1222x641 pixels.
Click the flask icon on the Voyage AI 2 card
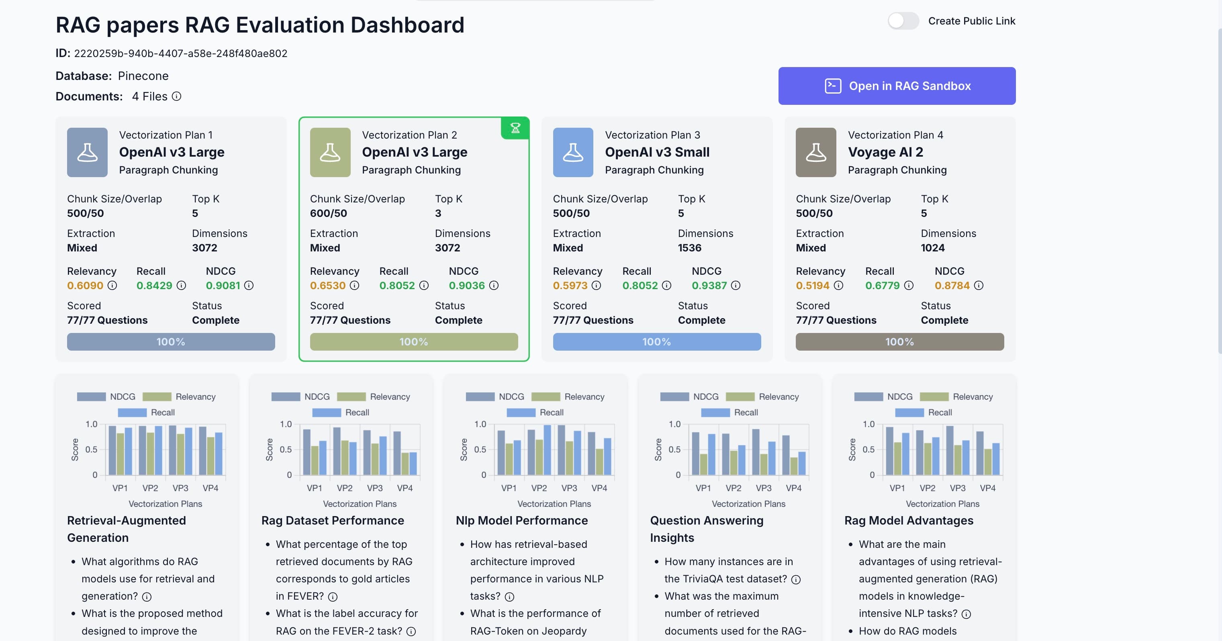[815, 152]
